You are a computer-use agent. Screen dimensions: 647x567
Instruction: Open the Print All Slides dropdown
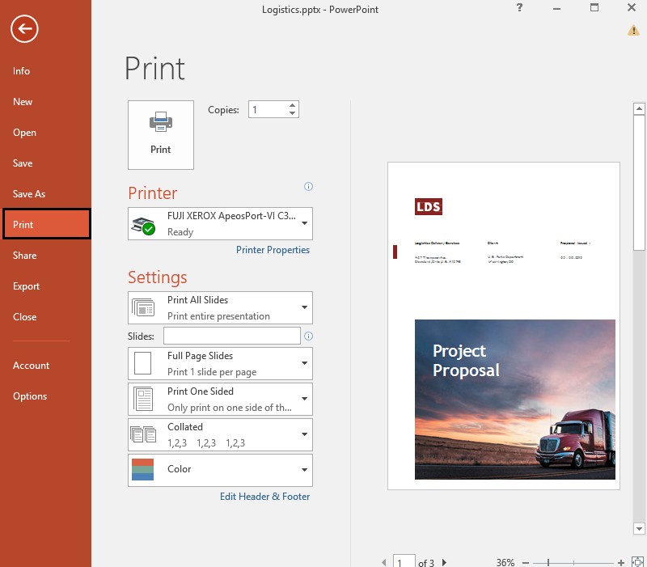click(x=305, y=307)
